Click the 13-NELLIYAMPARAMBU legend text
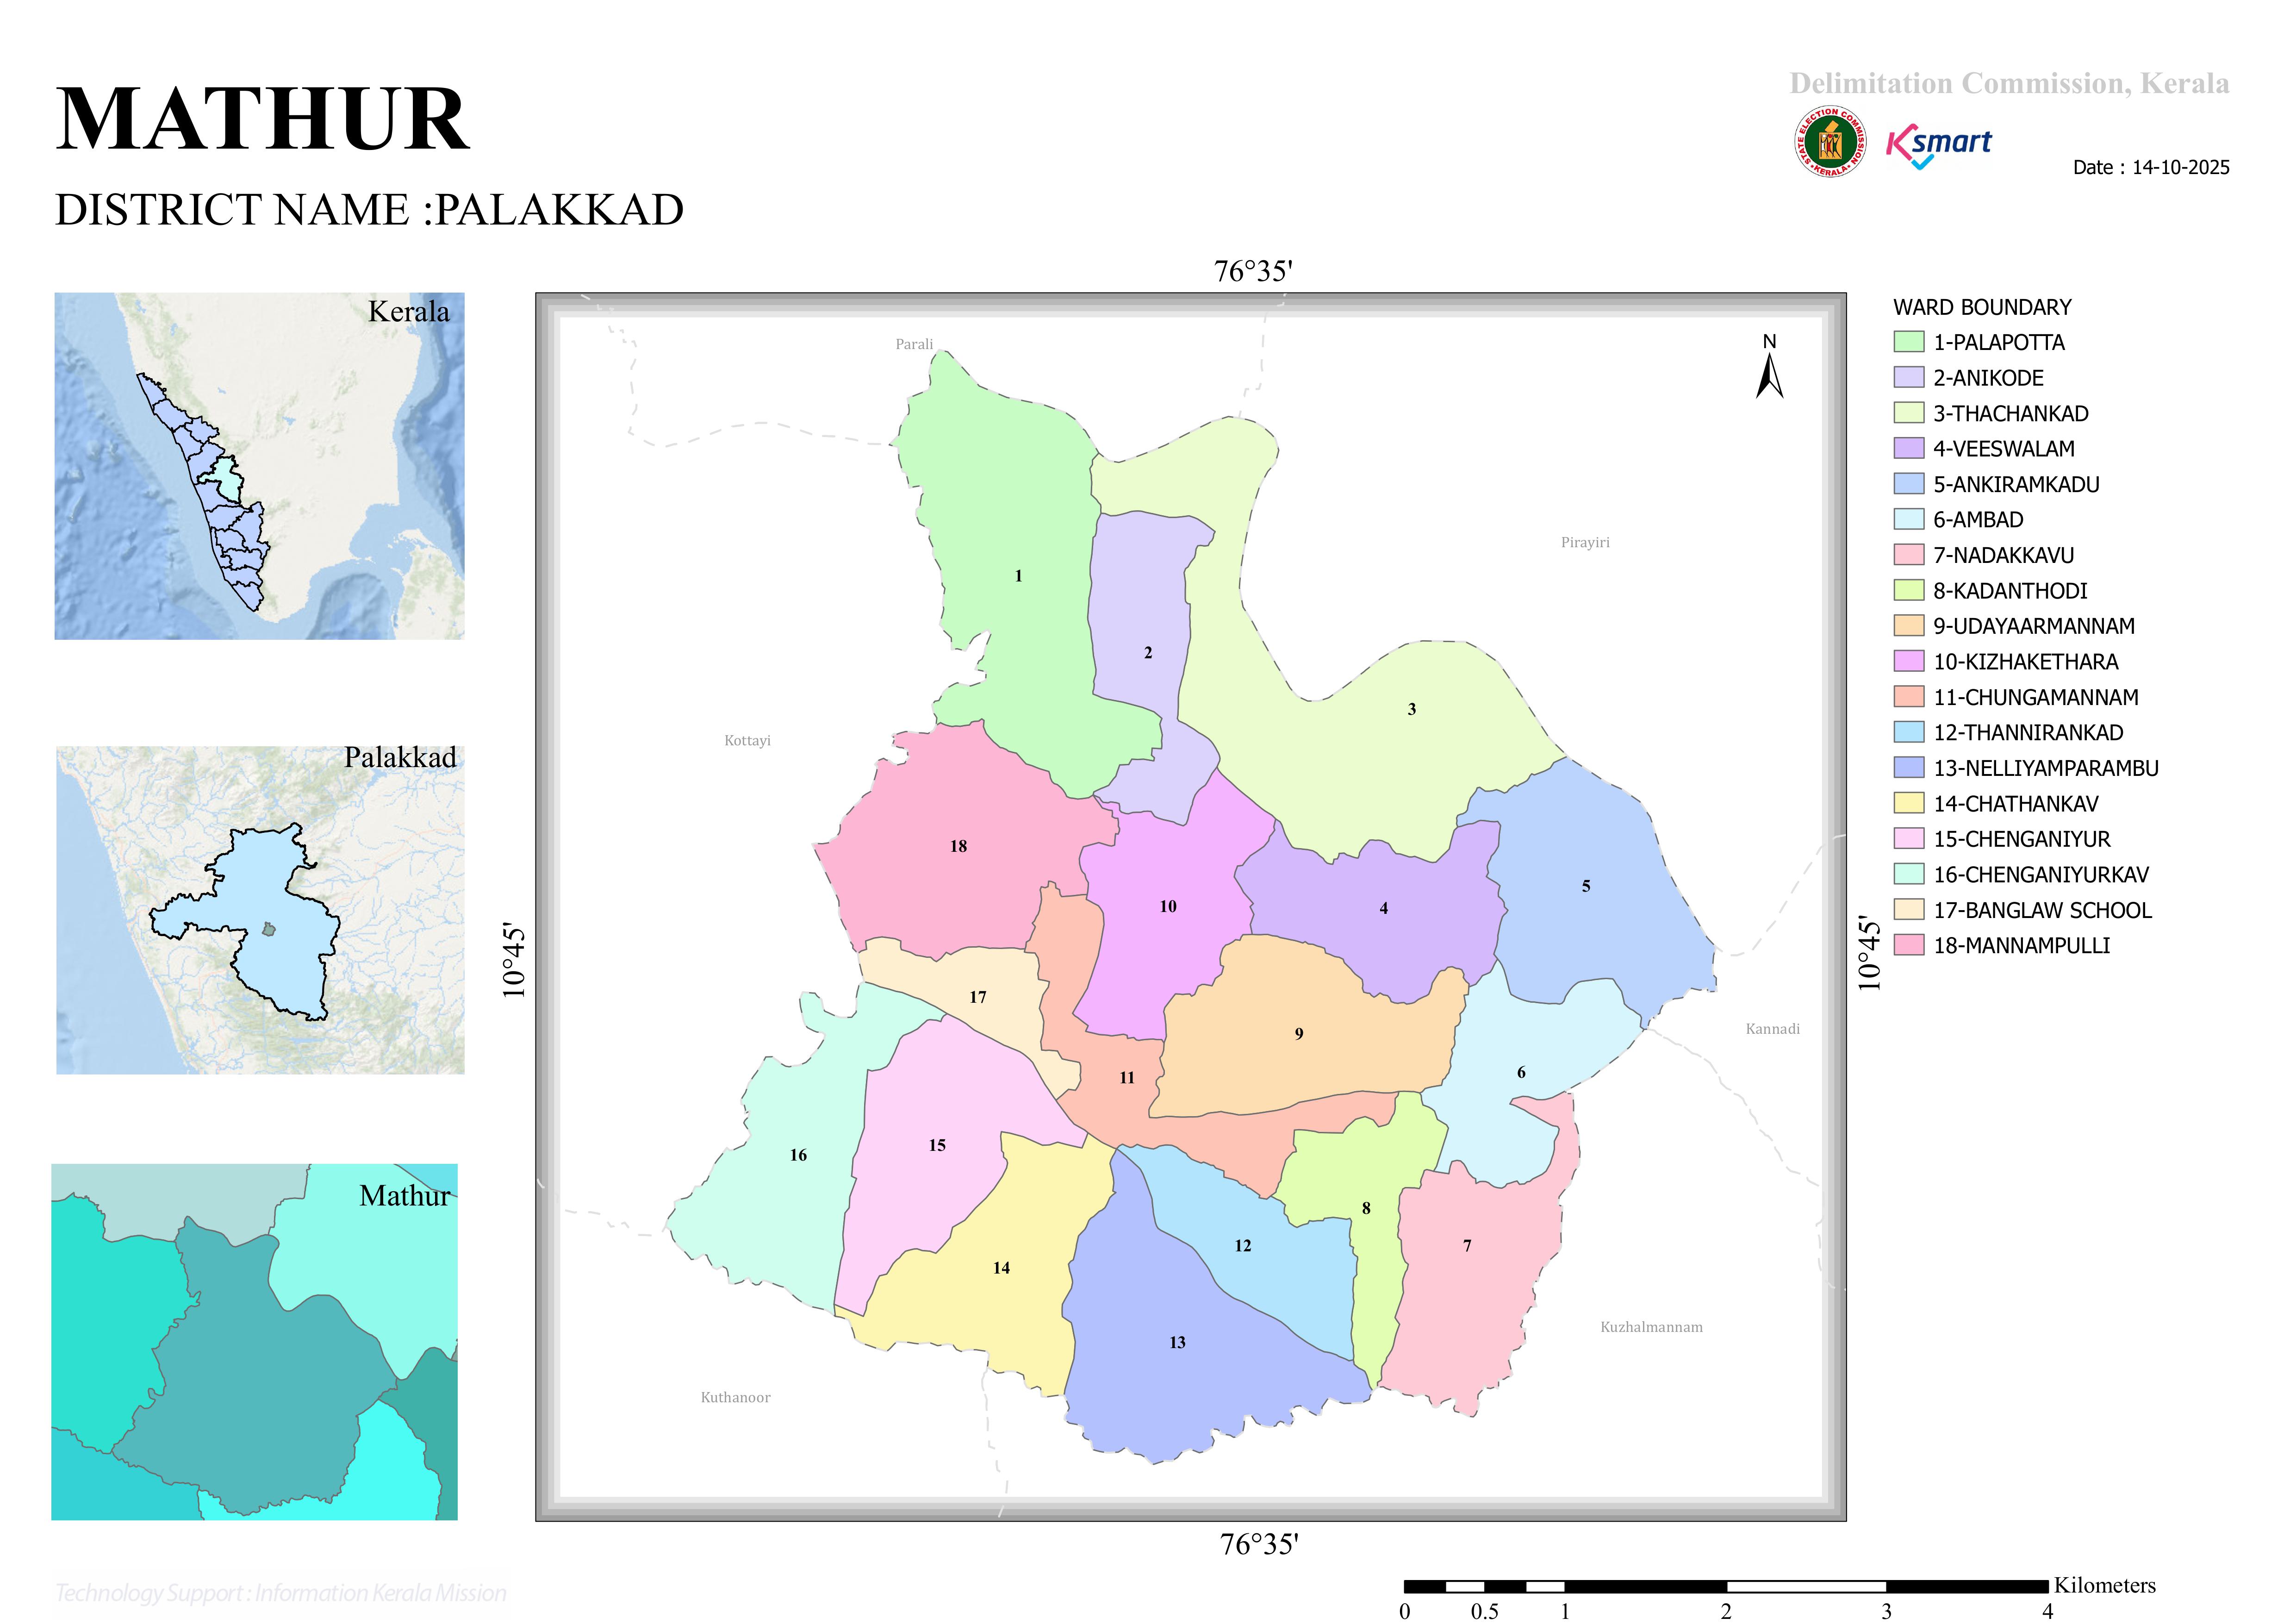This screenshot has height=1624, width=2296. [x=2046, y=768]
